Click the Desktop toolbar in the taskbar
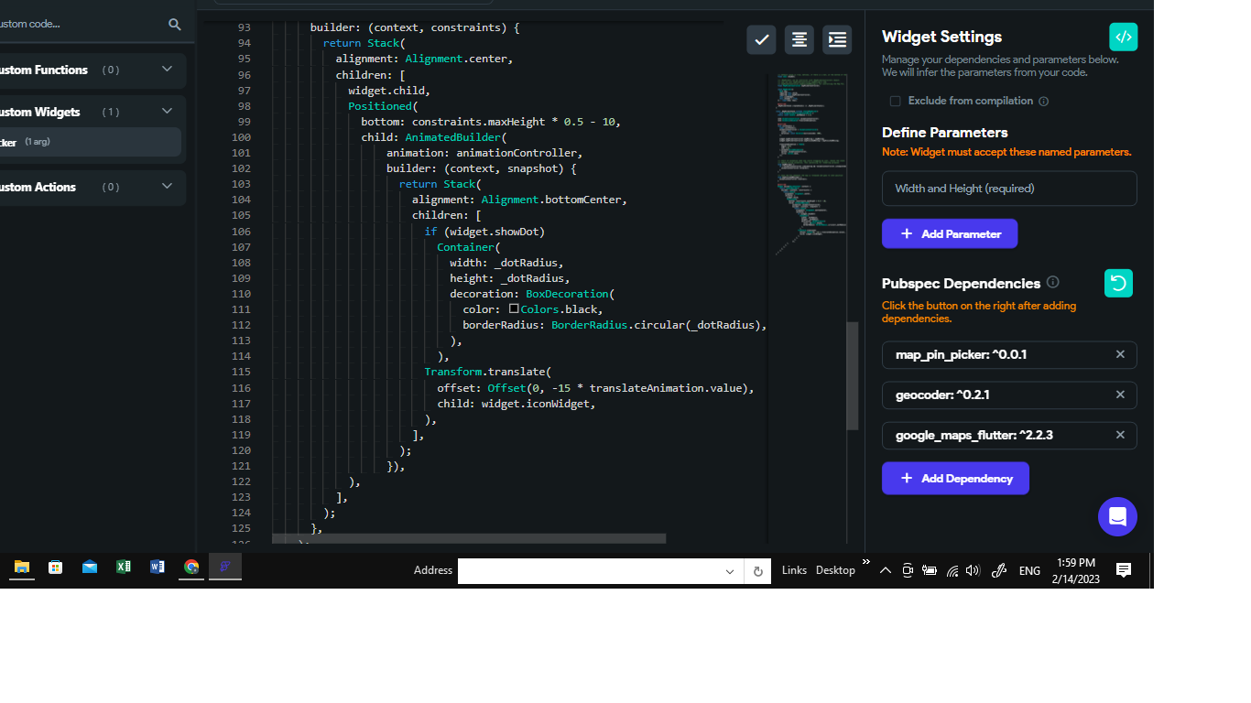This screenshot has width=1251, height=703. [834, 569]
